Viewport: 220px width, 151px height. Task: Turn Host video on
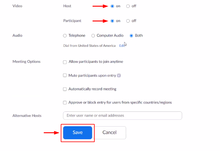[112, 6]
